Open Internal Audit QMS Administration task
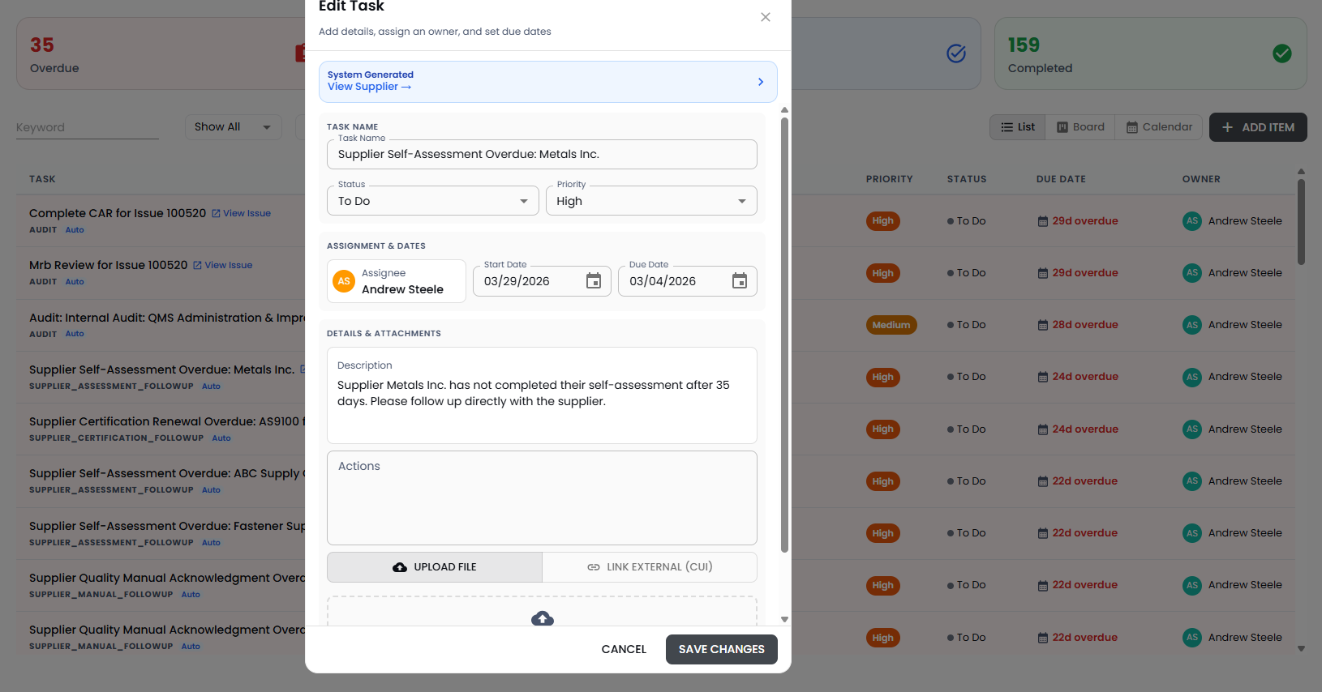 pyautogui.click(x=167, y=318)
